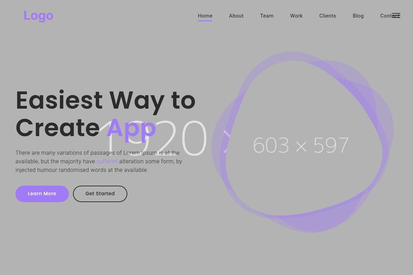The image size is (413, 275).
Task: Click the 'injected humour randomised words' paragraph line
Action: (x=82, y=170)
